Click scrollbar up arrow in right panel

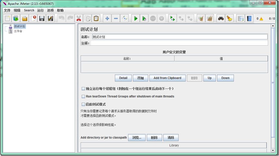coord(273,26)
